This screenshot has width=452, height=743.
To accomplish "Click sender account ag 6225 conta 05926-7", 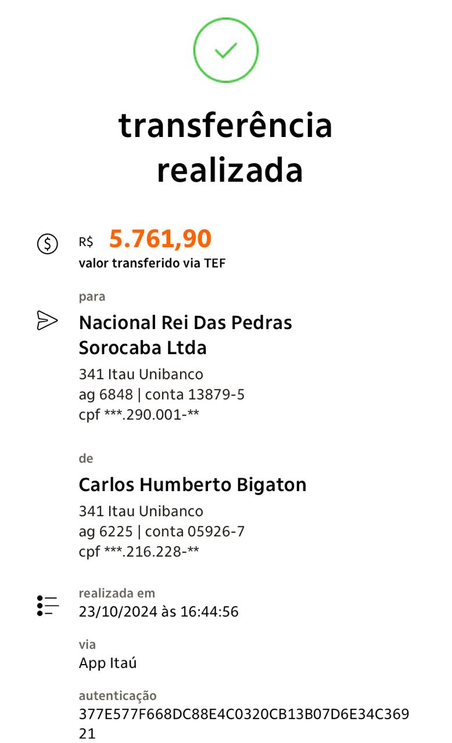I will [162, 531].
